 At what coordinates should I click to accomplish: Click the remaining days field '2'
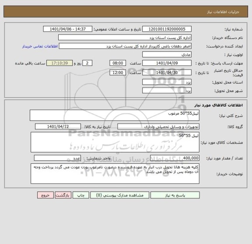tap(87, 63)
